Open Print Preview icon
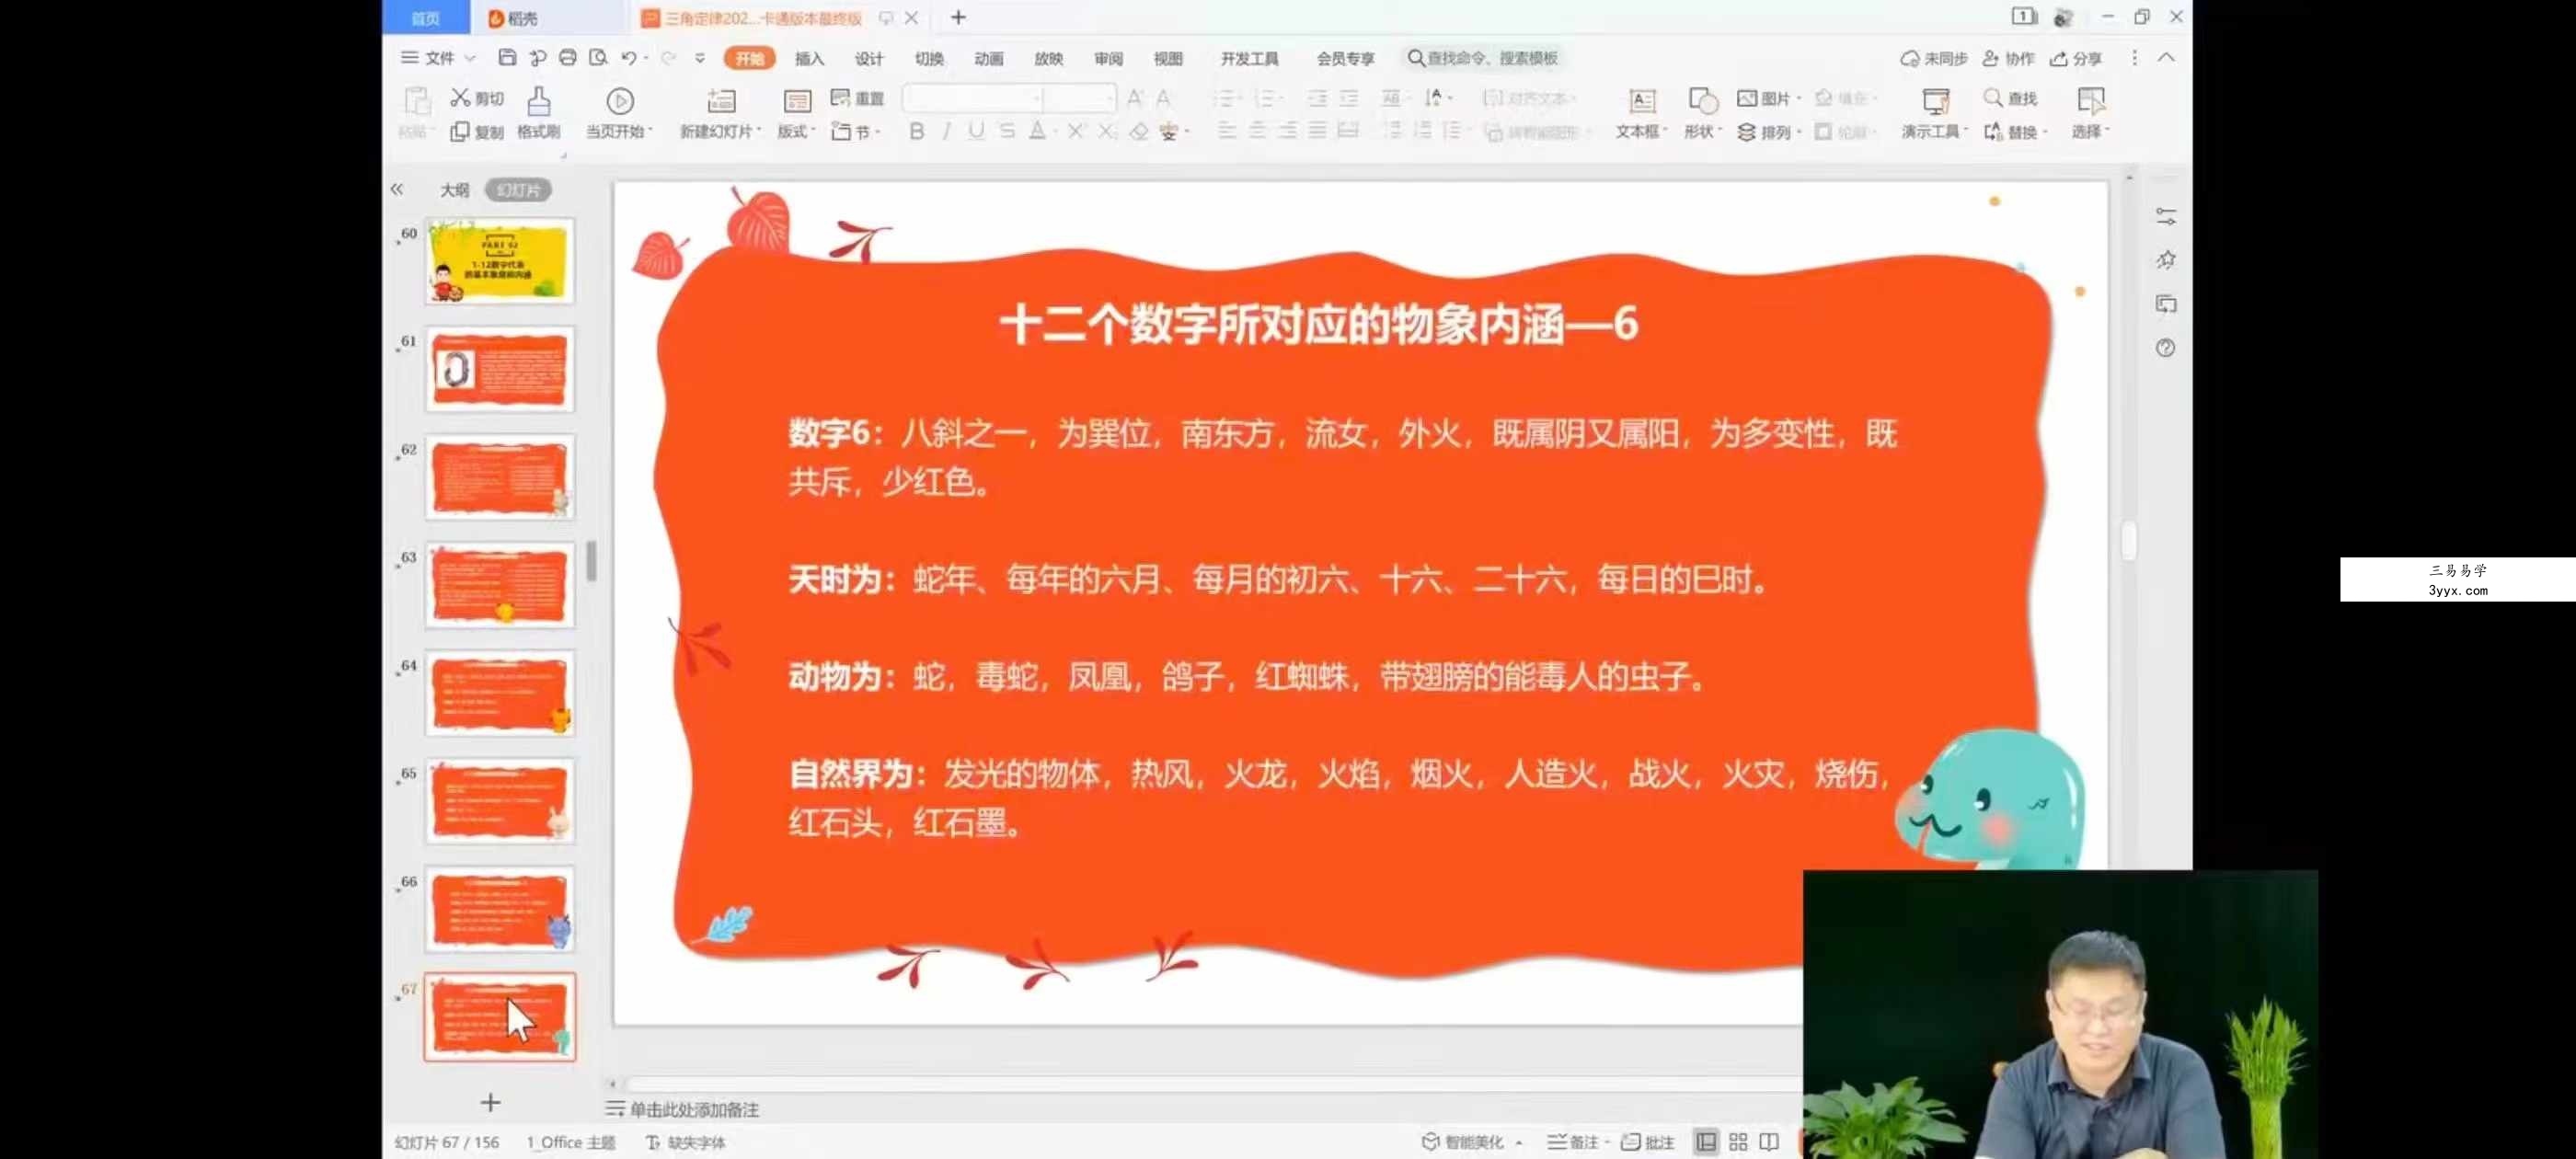Viewport: 2576px width, 1159px height. click(598, 57)
